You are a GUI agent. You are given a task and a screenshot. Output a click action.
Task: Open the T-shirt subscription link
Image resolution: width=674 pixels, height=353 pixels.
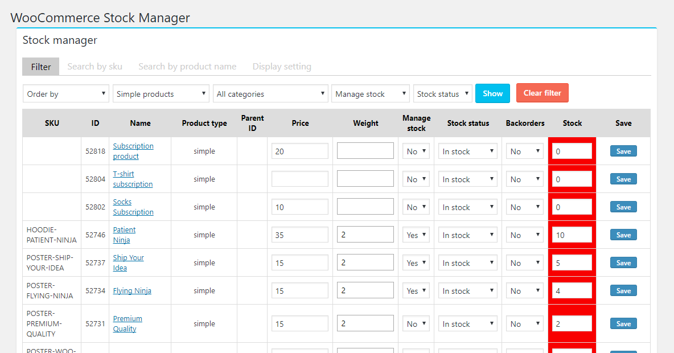coord(133,179)
